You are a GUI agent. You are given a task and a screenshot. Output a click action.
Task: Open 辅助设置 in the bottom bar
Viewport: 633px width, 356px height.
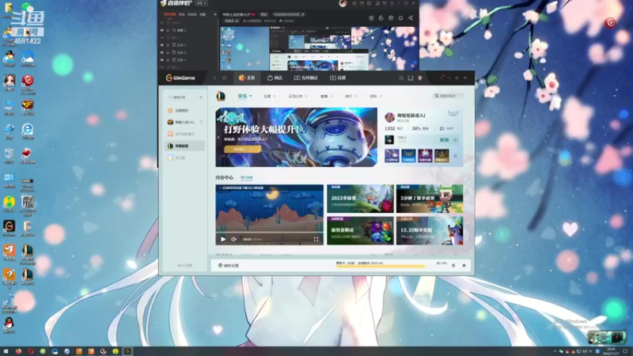pyautogui.click(x=229, y=266)
